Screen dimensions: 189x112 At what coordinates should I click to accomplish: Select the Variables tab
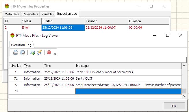click(x=47, y=14)
